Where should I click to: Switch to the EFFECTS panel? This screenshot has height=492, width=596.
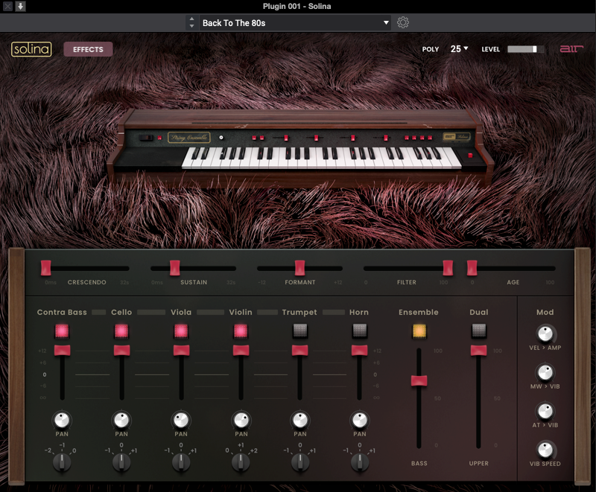(88, 49)
